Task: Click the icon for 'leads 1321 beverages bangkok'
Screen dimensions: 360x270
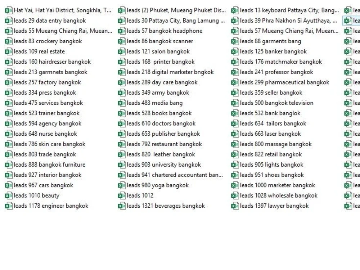Action: tap(122, 206)
